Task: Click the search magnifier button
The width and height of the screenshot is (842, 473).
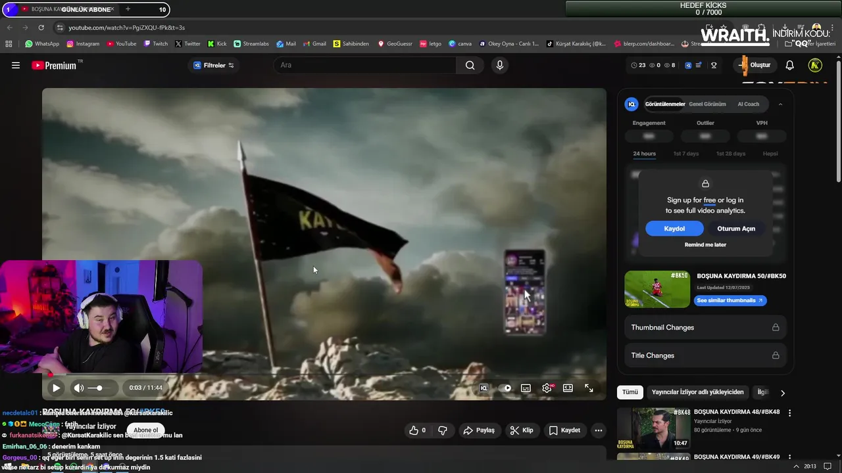Action: [x=470, y=65]
